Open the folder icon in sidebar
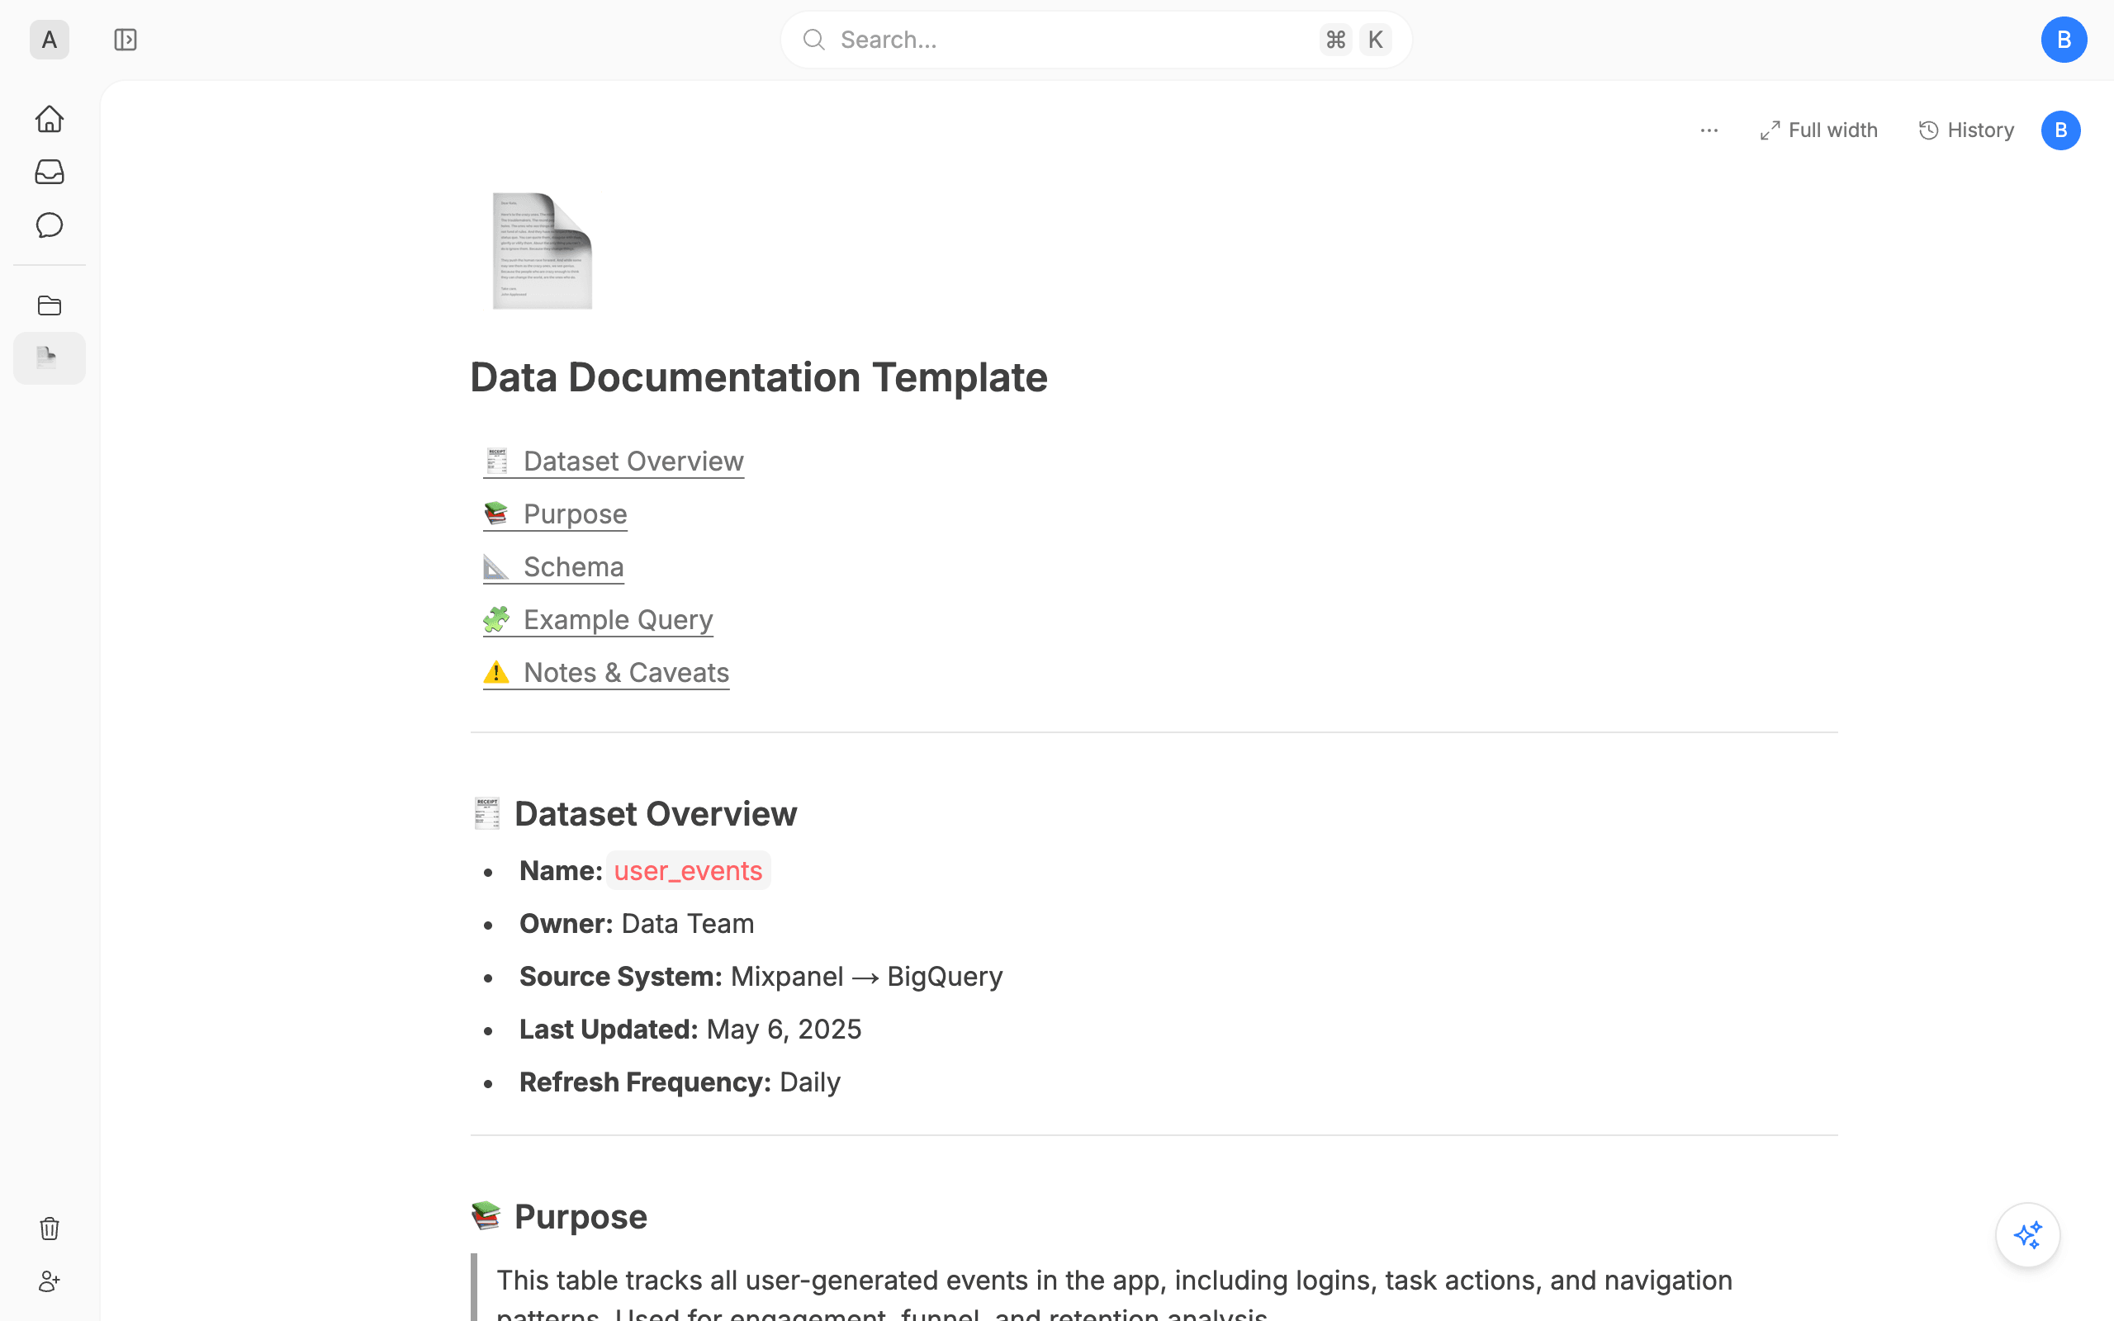 (x=50, y=305)
